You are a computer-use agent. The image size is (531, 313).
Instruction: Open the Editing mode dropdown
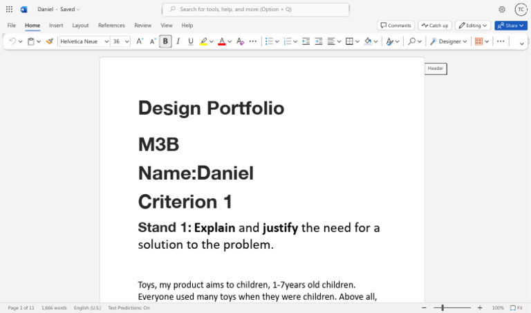pyautogui.click(x=473, y=26)
